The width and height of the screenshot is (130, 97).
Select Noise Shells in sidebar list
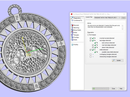(x=77, y=30)
